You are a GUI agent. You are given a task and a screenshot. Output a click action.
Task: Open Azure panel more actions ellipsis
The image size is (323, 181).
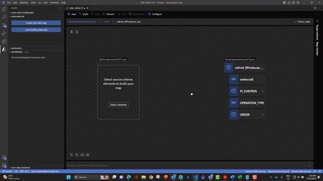[61, 8]
